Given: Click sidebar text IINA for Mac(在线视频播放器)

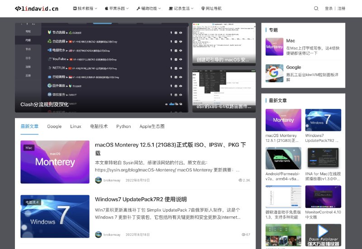Looking at the screenshot, I should point(323,176).
